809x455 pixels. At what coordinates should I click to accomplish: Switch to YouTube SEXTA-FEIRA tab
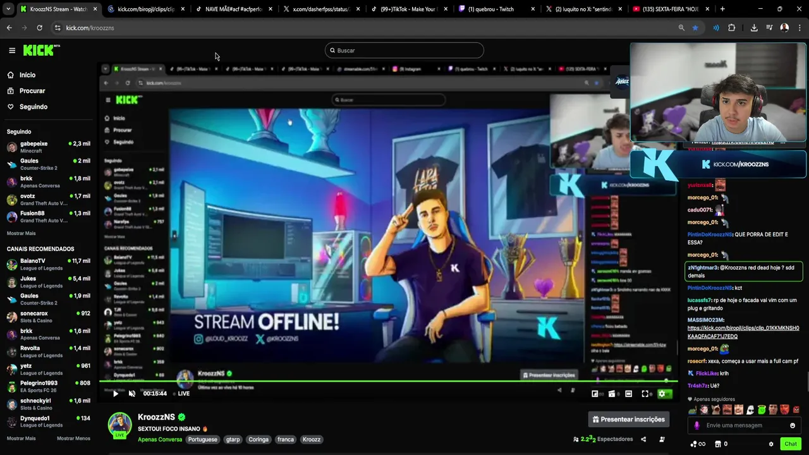tap(670, 9)
